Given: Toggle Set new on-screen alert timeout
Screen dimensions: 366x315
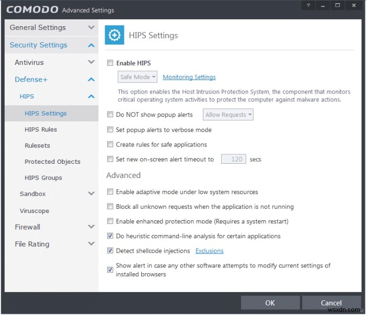Looking at the screenshot, I should coord(110,159).
